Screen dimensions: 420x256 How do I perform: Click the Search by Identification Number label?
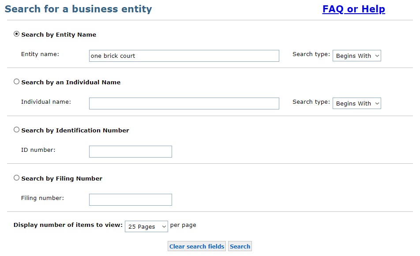click(x=75, y=131)
